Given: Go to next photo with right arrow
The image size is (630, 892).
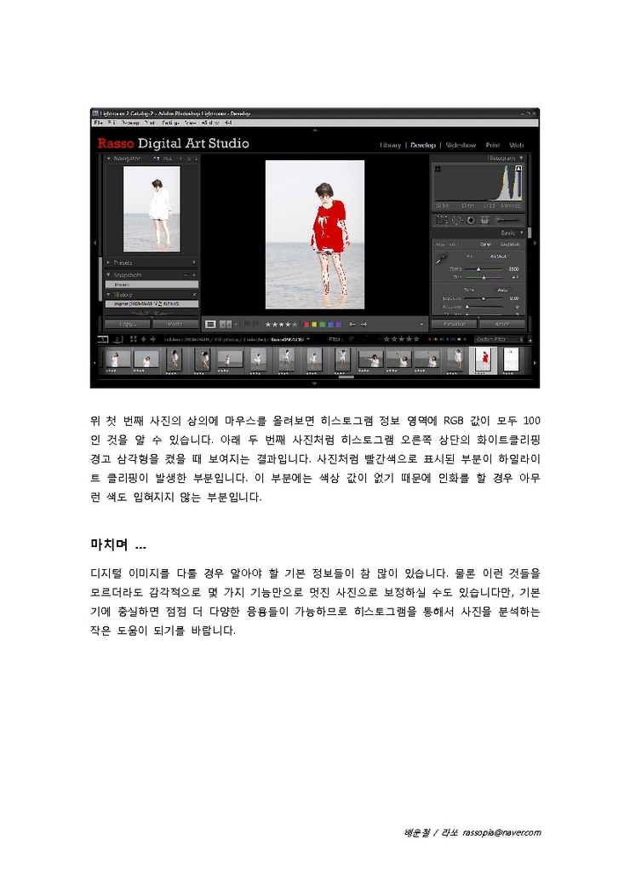Looking at the screenshot, I should tap(364, 325).
